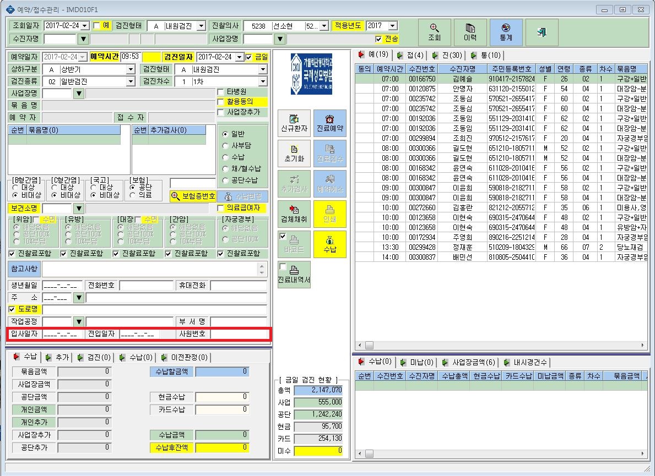Viewport: 655px width, 476px height.
Task: Click the 보험증번호 button
Action: pos(193,196)
